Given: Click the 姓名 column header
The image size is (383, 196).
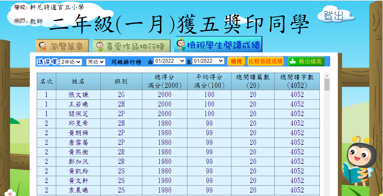Looking at the screenshot, I should (78, 81).
